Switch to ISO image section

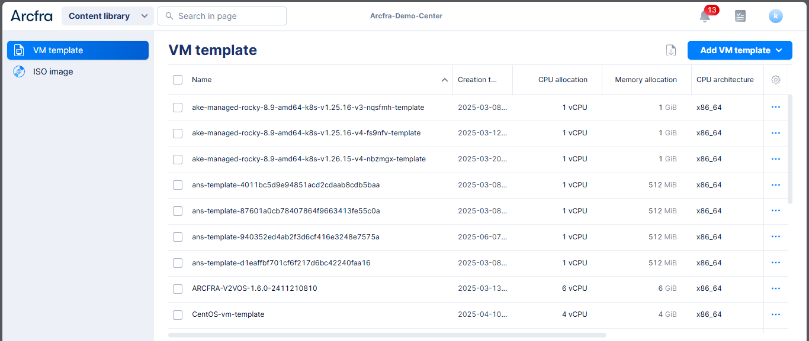(x=53, y=72)
